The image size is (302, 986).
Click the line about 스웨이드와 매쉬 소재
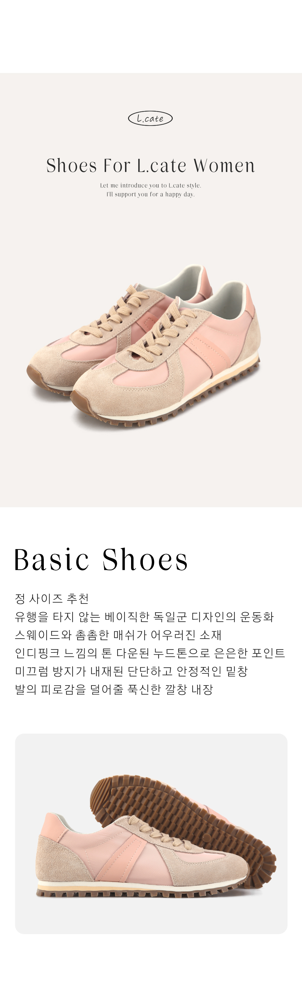pyautogui.click(x=118, y=635)
